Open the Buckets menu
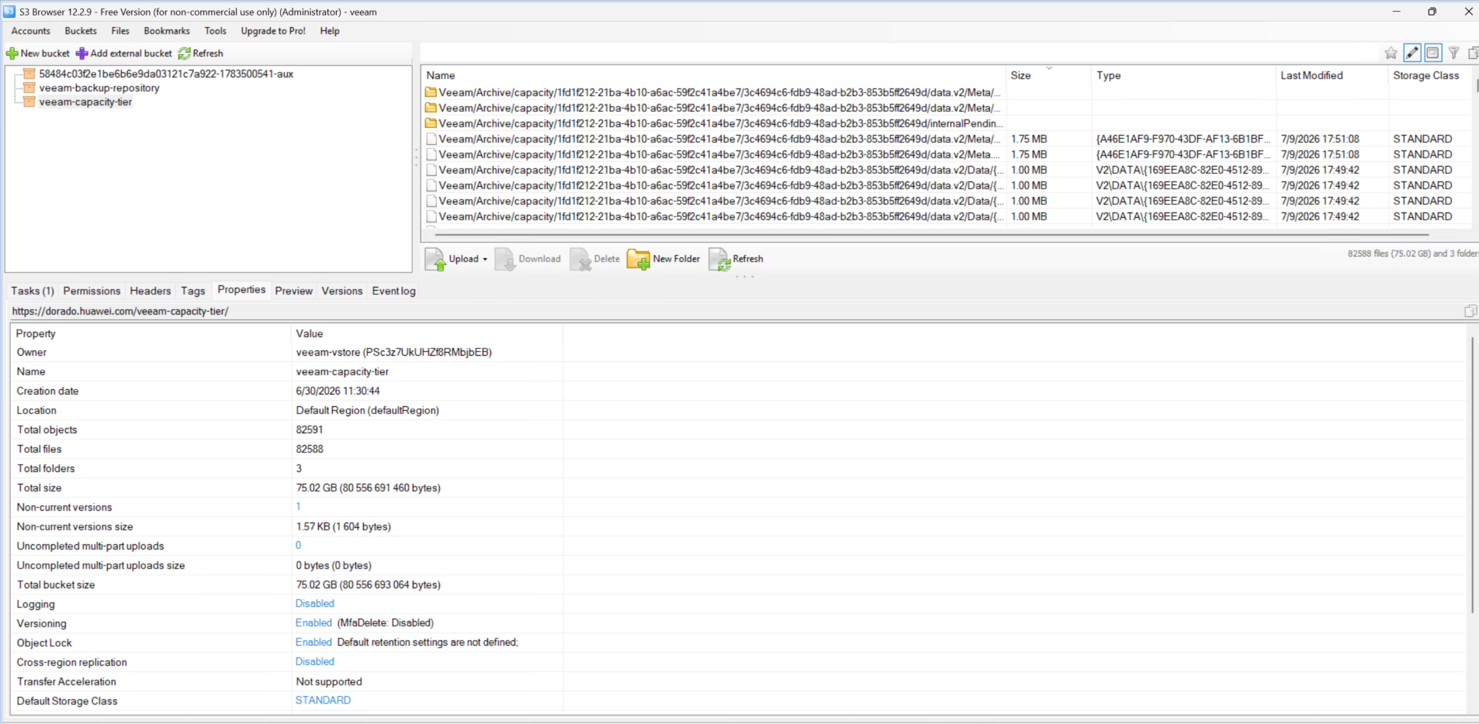The image size is (1479, 724). tap(81, 31)
